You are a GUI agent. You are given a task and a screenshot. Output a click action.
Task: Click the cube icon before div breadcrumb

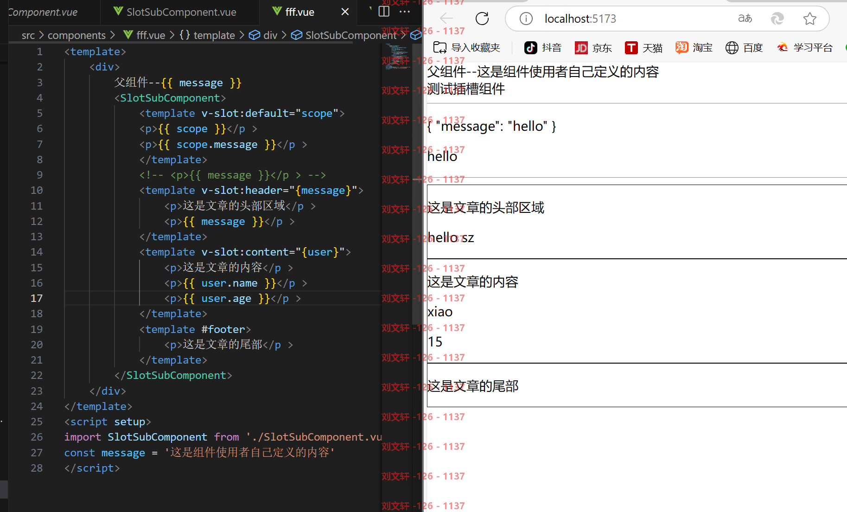(254, 35)
